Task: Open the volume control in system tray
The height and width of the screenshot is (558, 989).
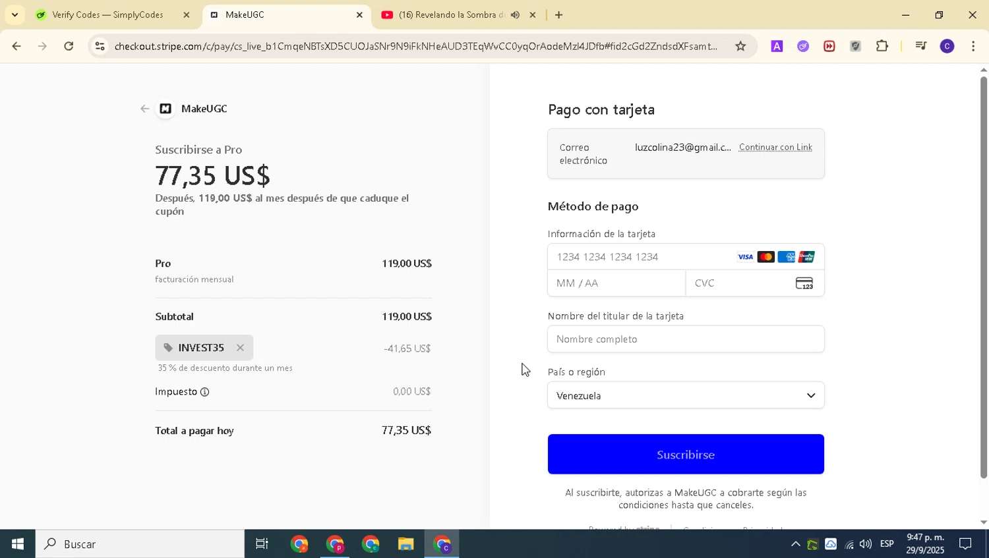Action: (x=866, y=544)
